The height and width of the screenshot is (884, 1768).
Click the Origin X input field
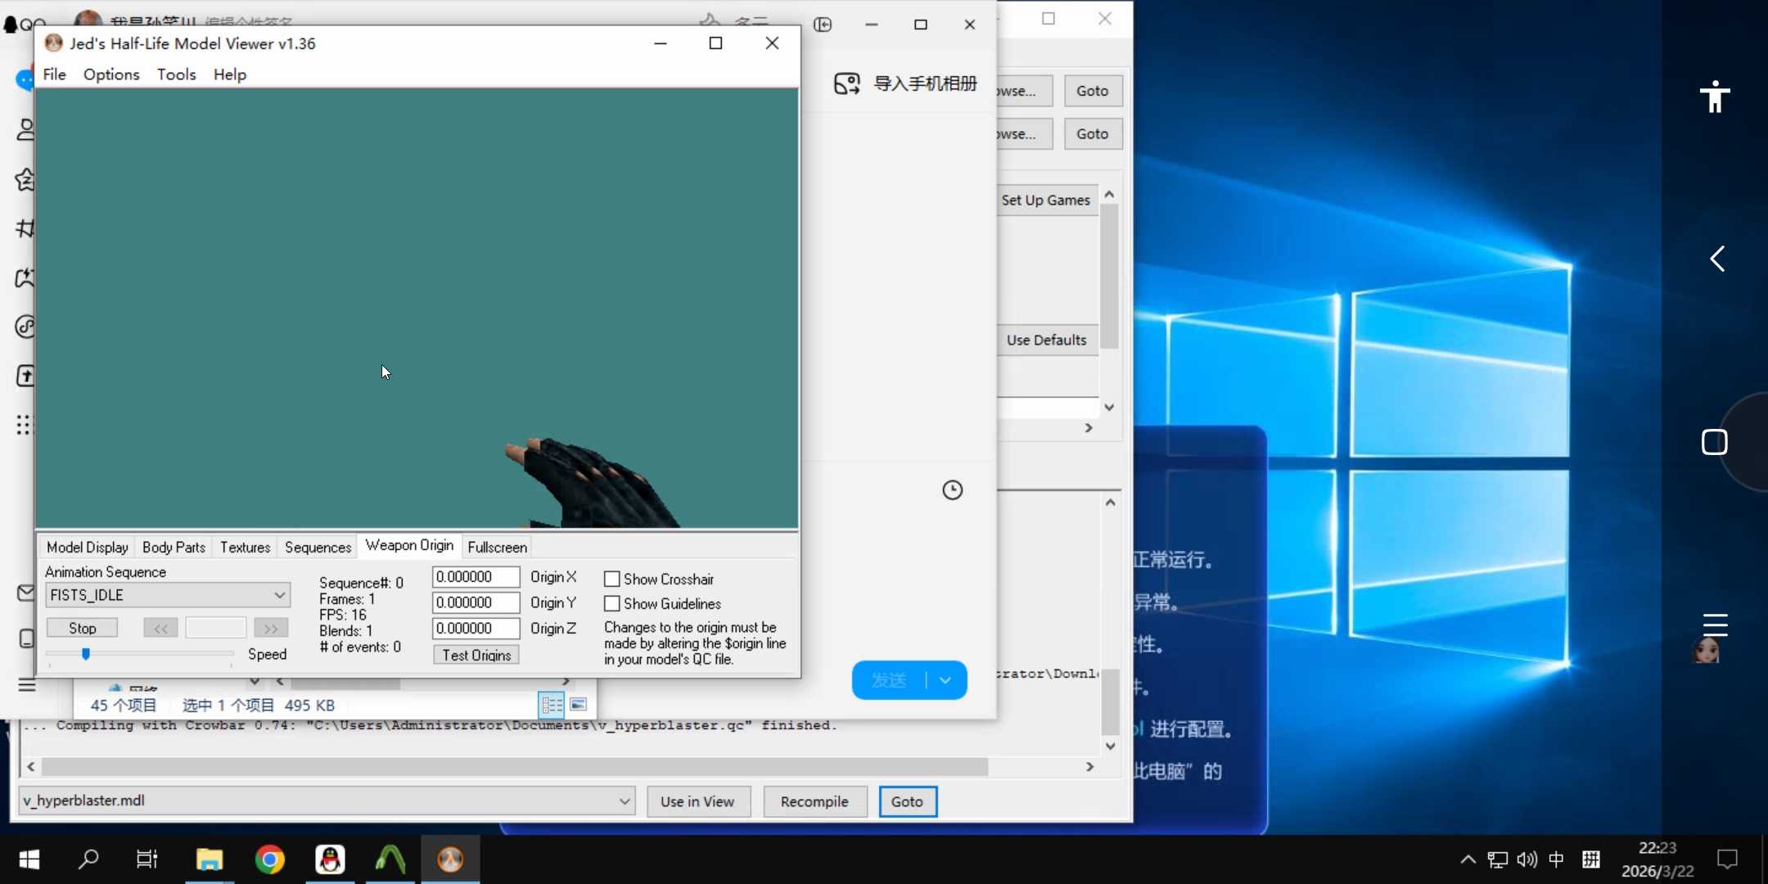[475, 577]
